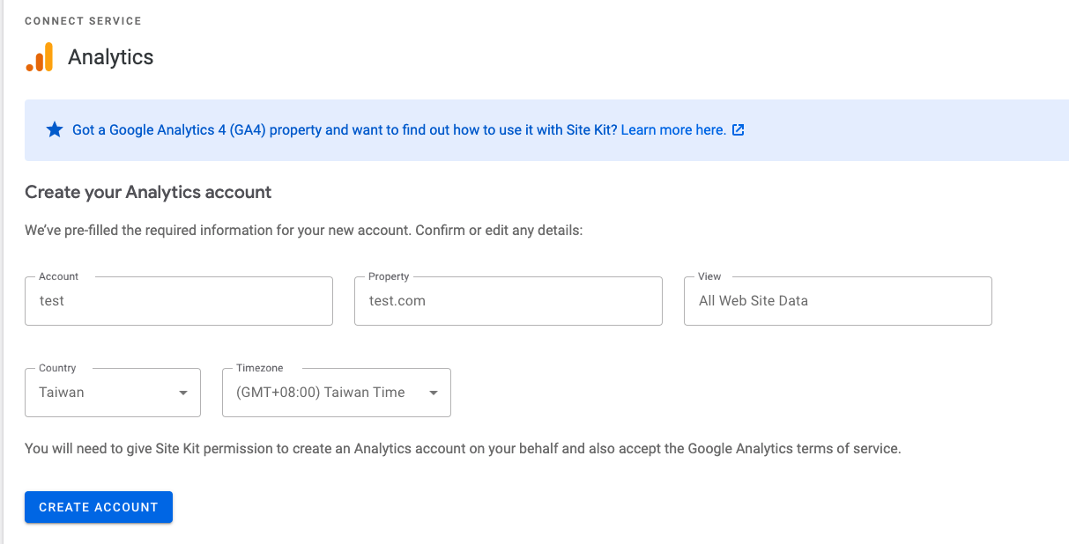The width and height of the screenshot is (1069, 544).
Task: Open the Country dropdown showing Taiwan
Action: [x=113, y=393]
